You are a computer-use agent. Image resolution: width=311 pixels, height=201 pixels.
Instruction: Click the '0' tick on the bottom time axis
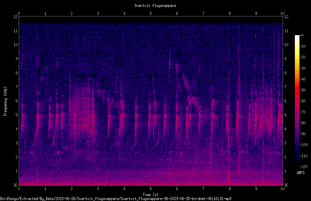click(19, 189)
